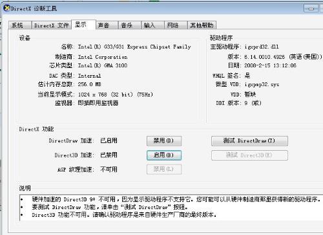
Task: Disable DirectDraw acceleration with 禁用(D)
Action: (164, 140)
